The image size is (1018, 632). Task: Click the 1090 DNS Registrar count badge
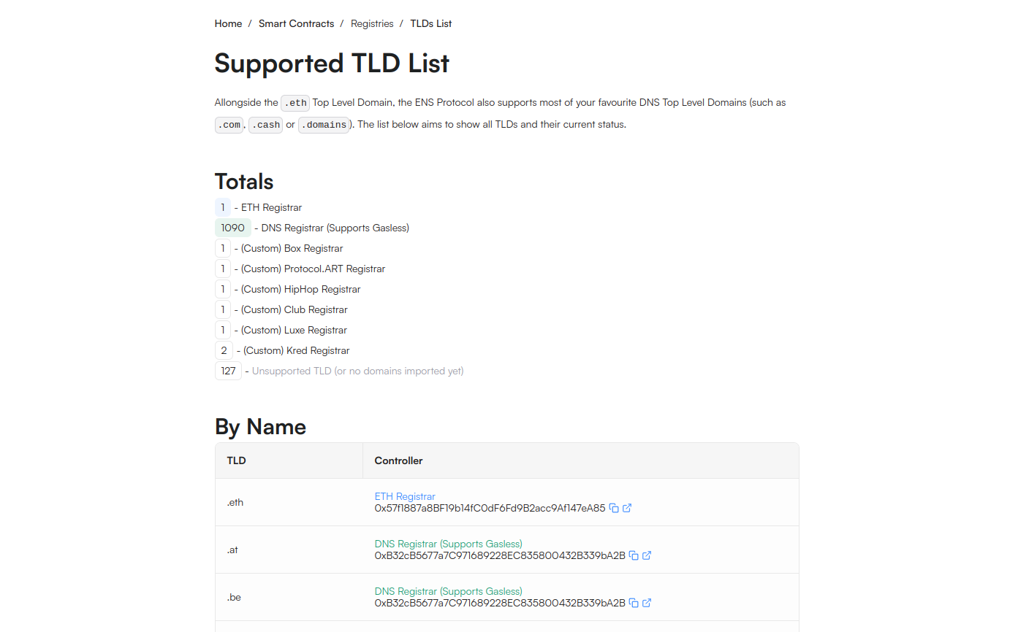click(x=233, y=228)
